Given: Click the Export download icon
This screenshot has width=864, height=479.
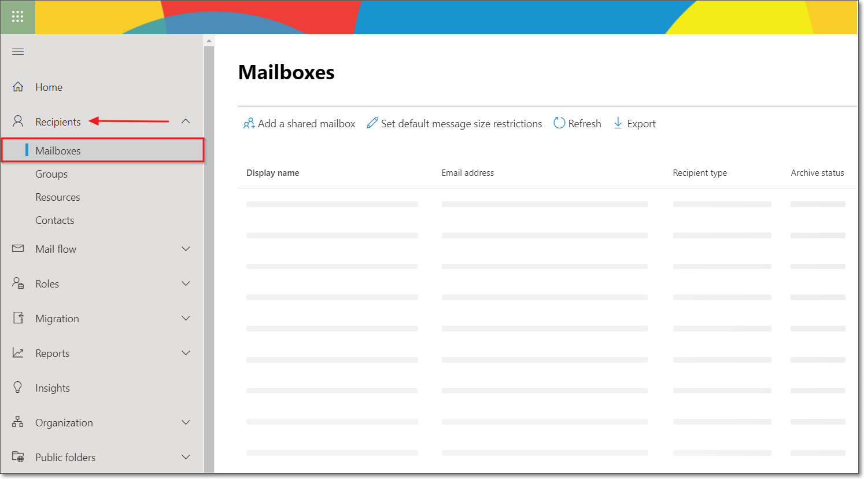Looking at the screenshot, I should [x=618, y=123].
